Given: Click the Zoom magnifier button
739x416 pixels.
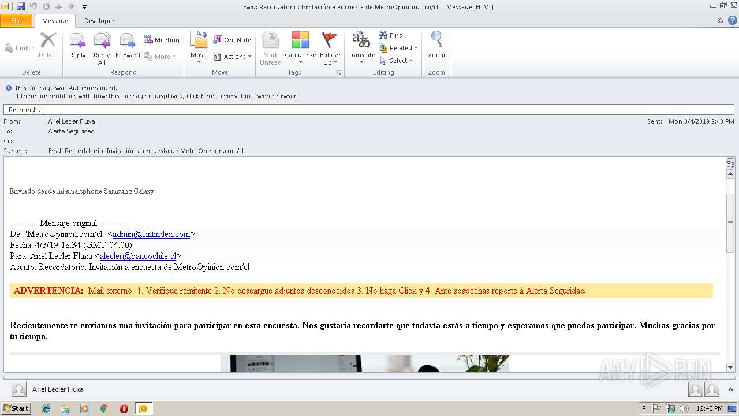Looking at the screenshot, I should tap(436, 45).
